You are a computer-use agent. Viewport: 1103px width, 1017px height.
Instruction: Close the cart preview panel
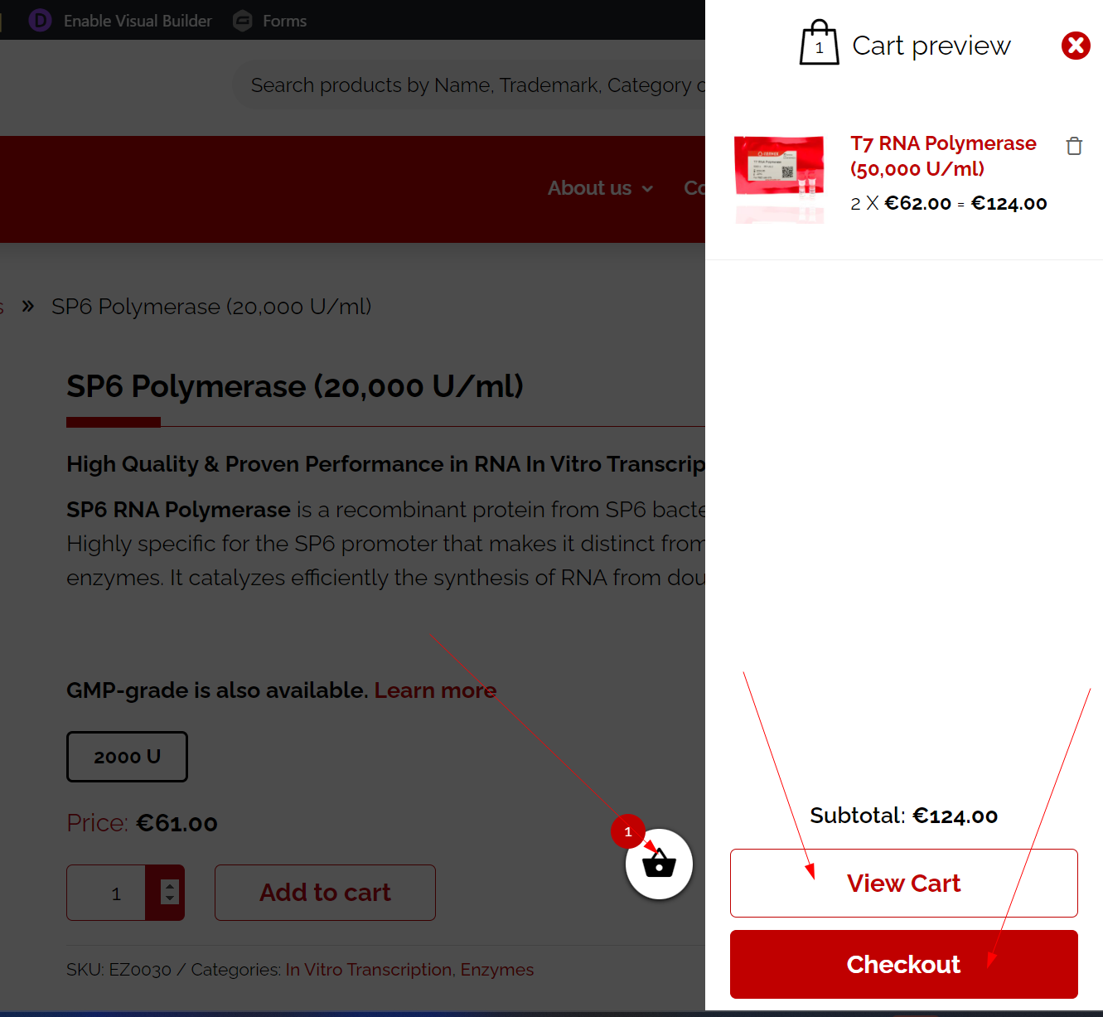1076,46
